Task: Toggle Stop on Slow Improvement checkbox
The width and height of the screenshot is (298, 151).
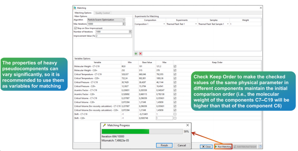Action: pyautogui.click(x=75, y=28)
